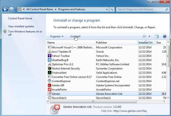Open Control Panel Home link

point(20,18)
